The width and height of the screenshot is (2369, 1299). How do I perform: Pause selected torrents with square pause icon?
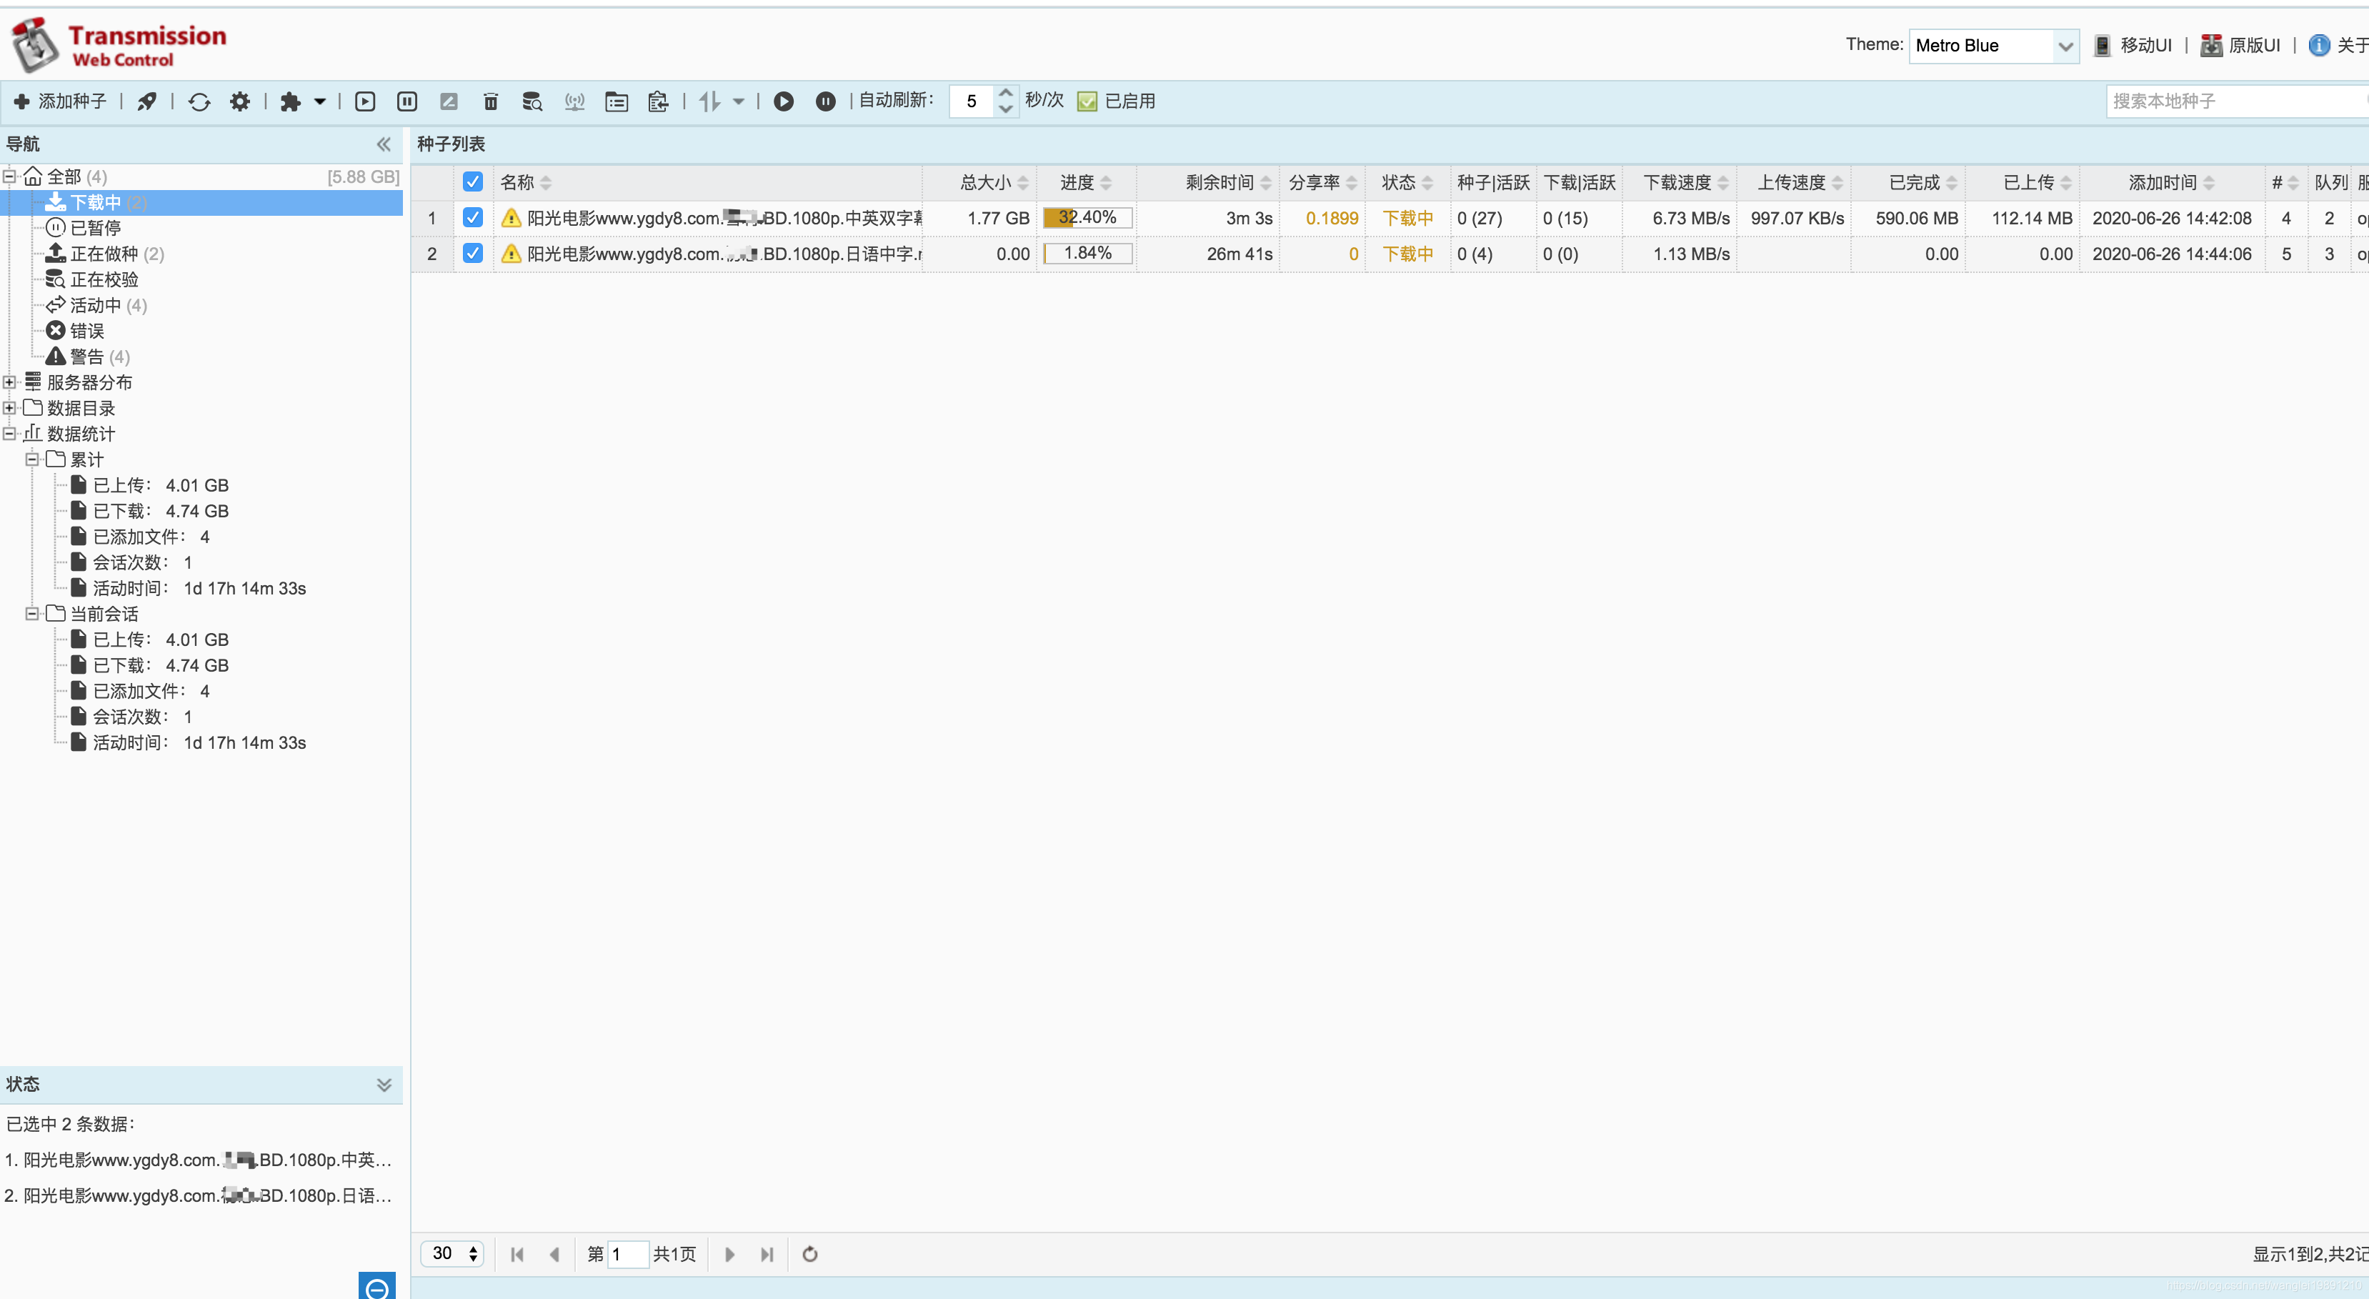(x=407, y=101)
